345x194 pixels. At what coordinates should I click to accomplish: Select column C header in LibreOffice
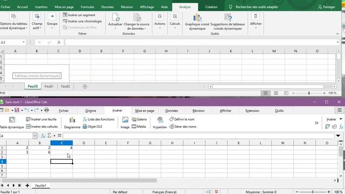point(61,143)
